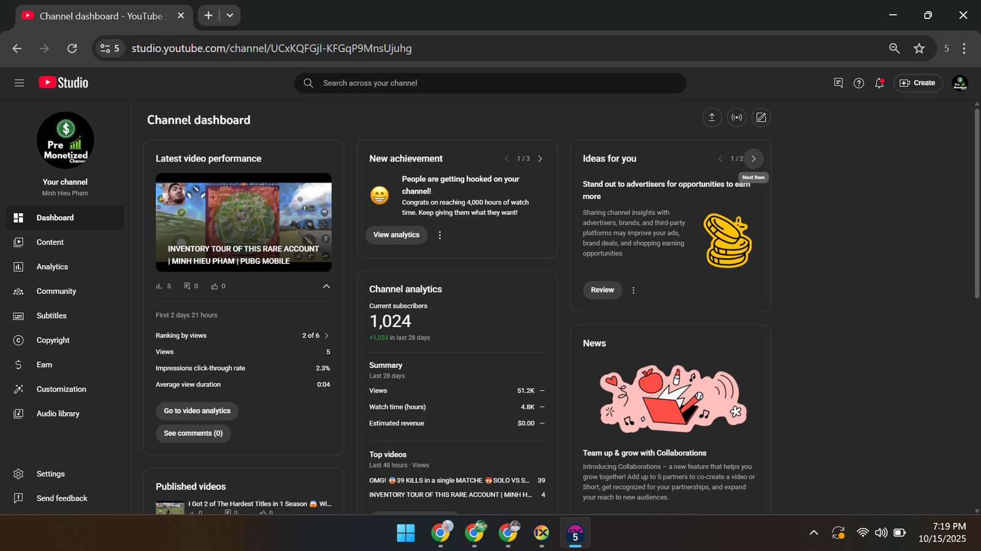Toggle the hamburger menu beside Studio logo
981x551 pixels.
coord(20,83)
